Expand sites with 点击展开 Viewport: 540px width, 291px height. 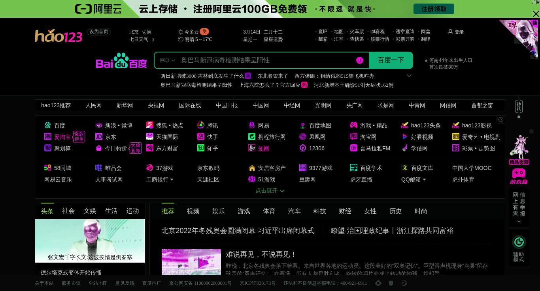click(x=270, y=191)
